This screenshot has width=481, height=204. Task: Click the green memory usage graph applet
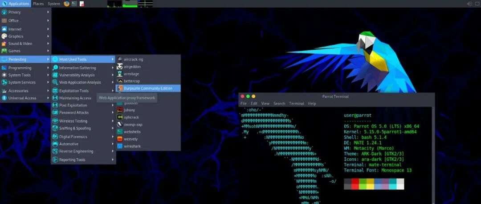pos(130,4)
